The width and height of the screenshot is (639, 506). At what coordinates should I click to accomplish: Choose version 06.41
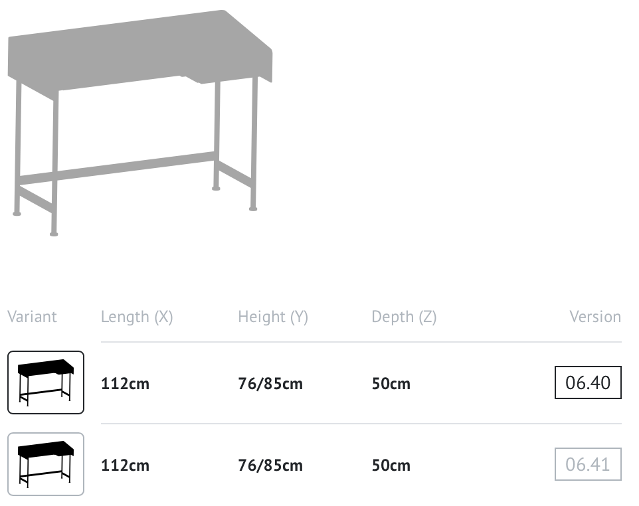[588, 464]
